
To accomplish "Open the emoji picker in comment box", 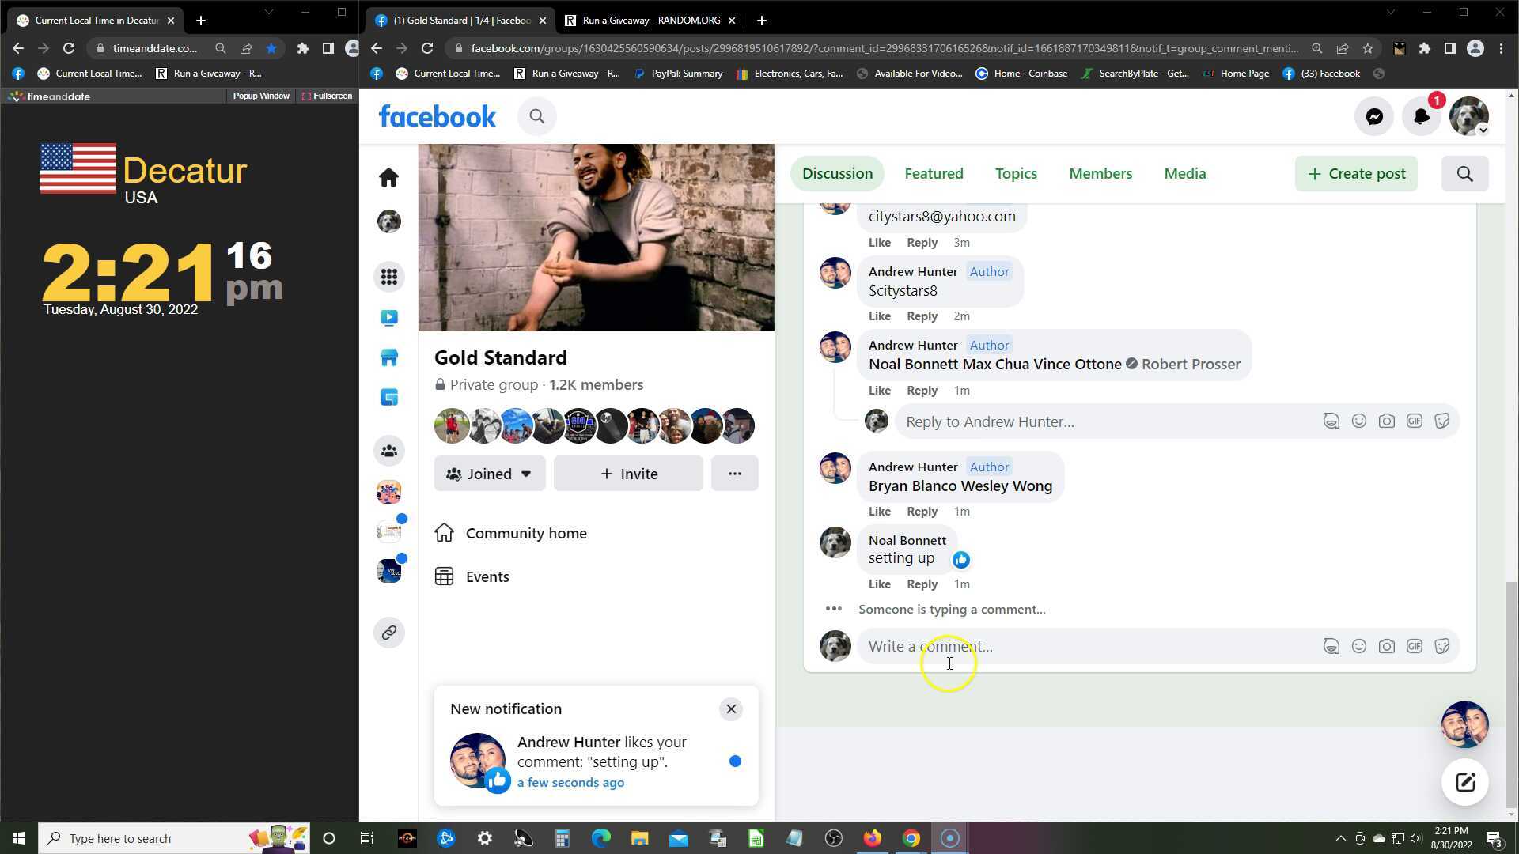I will 1358,646.
